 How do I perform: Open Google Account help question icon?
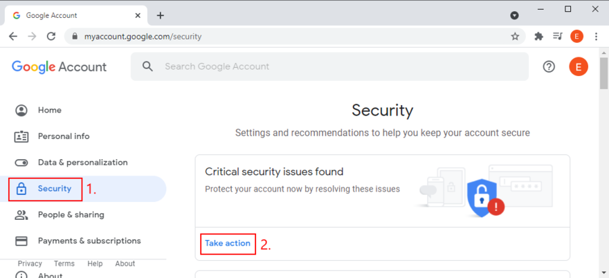pos(549,66)
